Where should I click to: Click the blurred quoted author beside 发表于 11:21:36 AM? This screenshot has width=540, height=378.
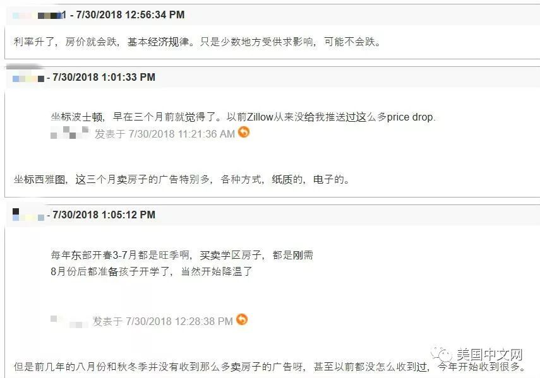point(70,133)
